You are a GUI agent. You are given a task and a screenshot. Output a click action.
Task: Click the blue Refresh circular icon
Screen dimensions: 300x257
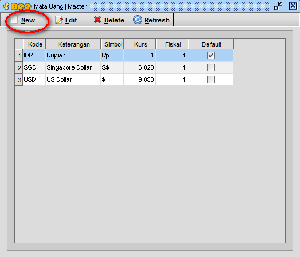tap(137, 20)
